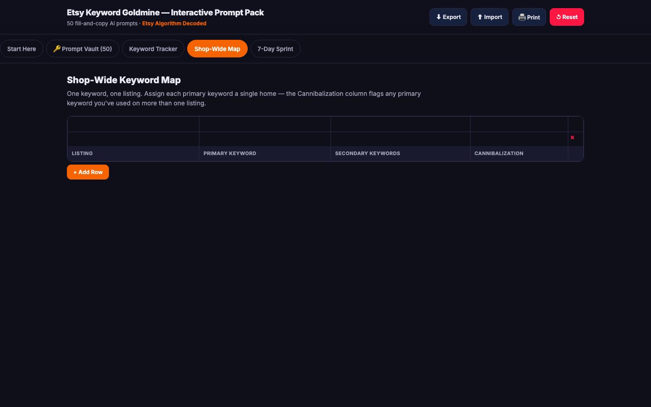This screenshot has height=407, width=651.
Task: Focus the Secondary Keywords cell in the deletable row
Action: tap(401, 139)
